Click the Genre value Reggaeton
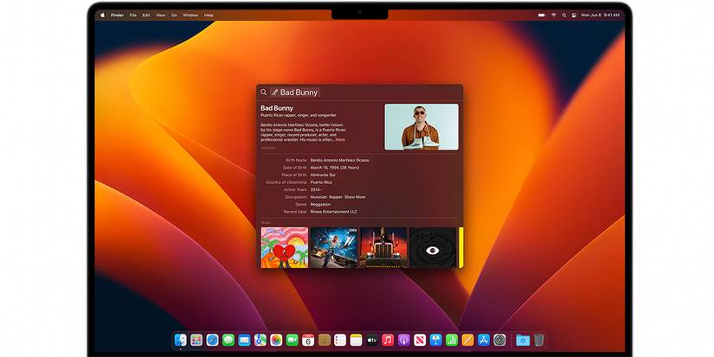The width and height of the screenshot is (714, 357). coord(320,204)
